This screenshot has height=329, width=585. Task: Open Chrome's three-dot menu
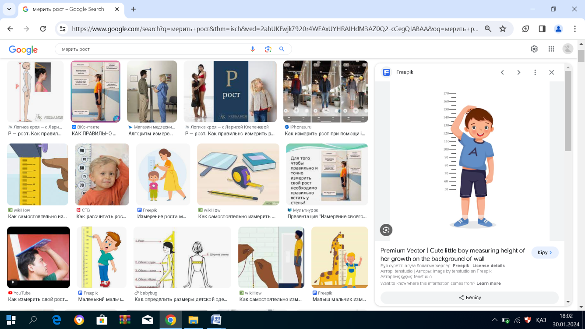coord(575,28)
